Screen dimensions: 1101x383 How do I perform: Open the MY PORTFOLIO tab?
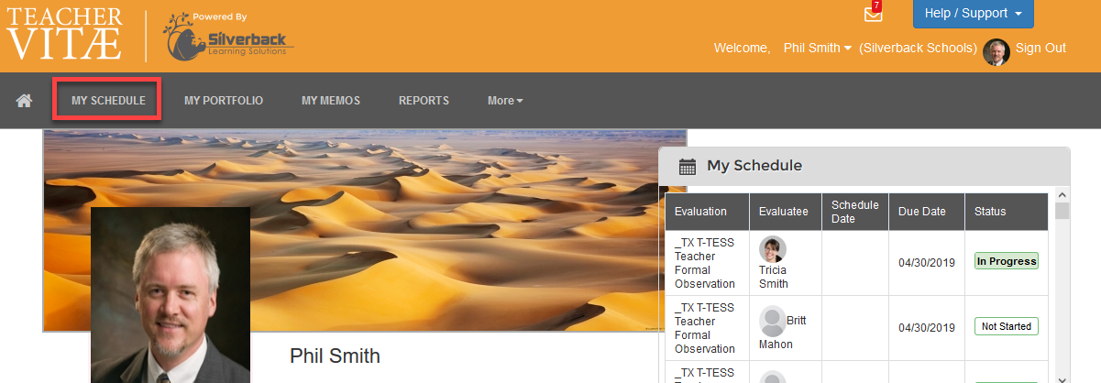click(224, 101)
